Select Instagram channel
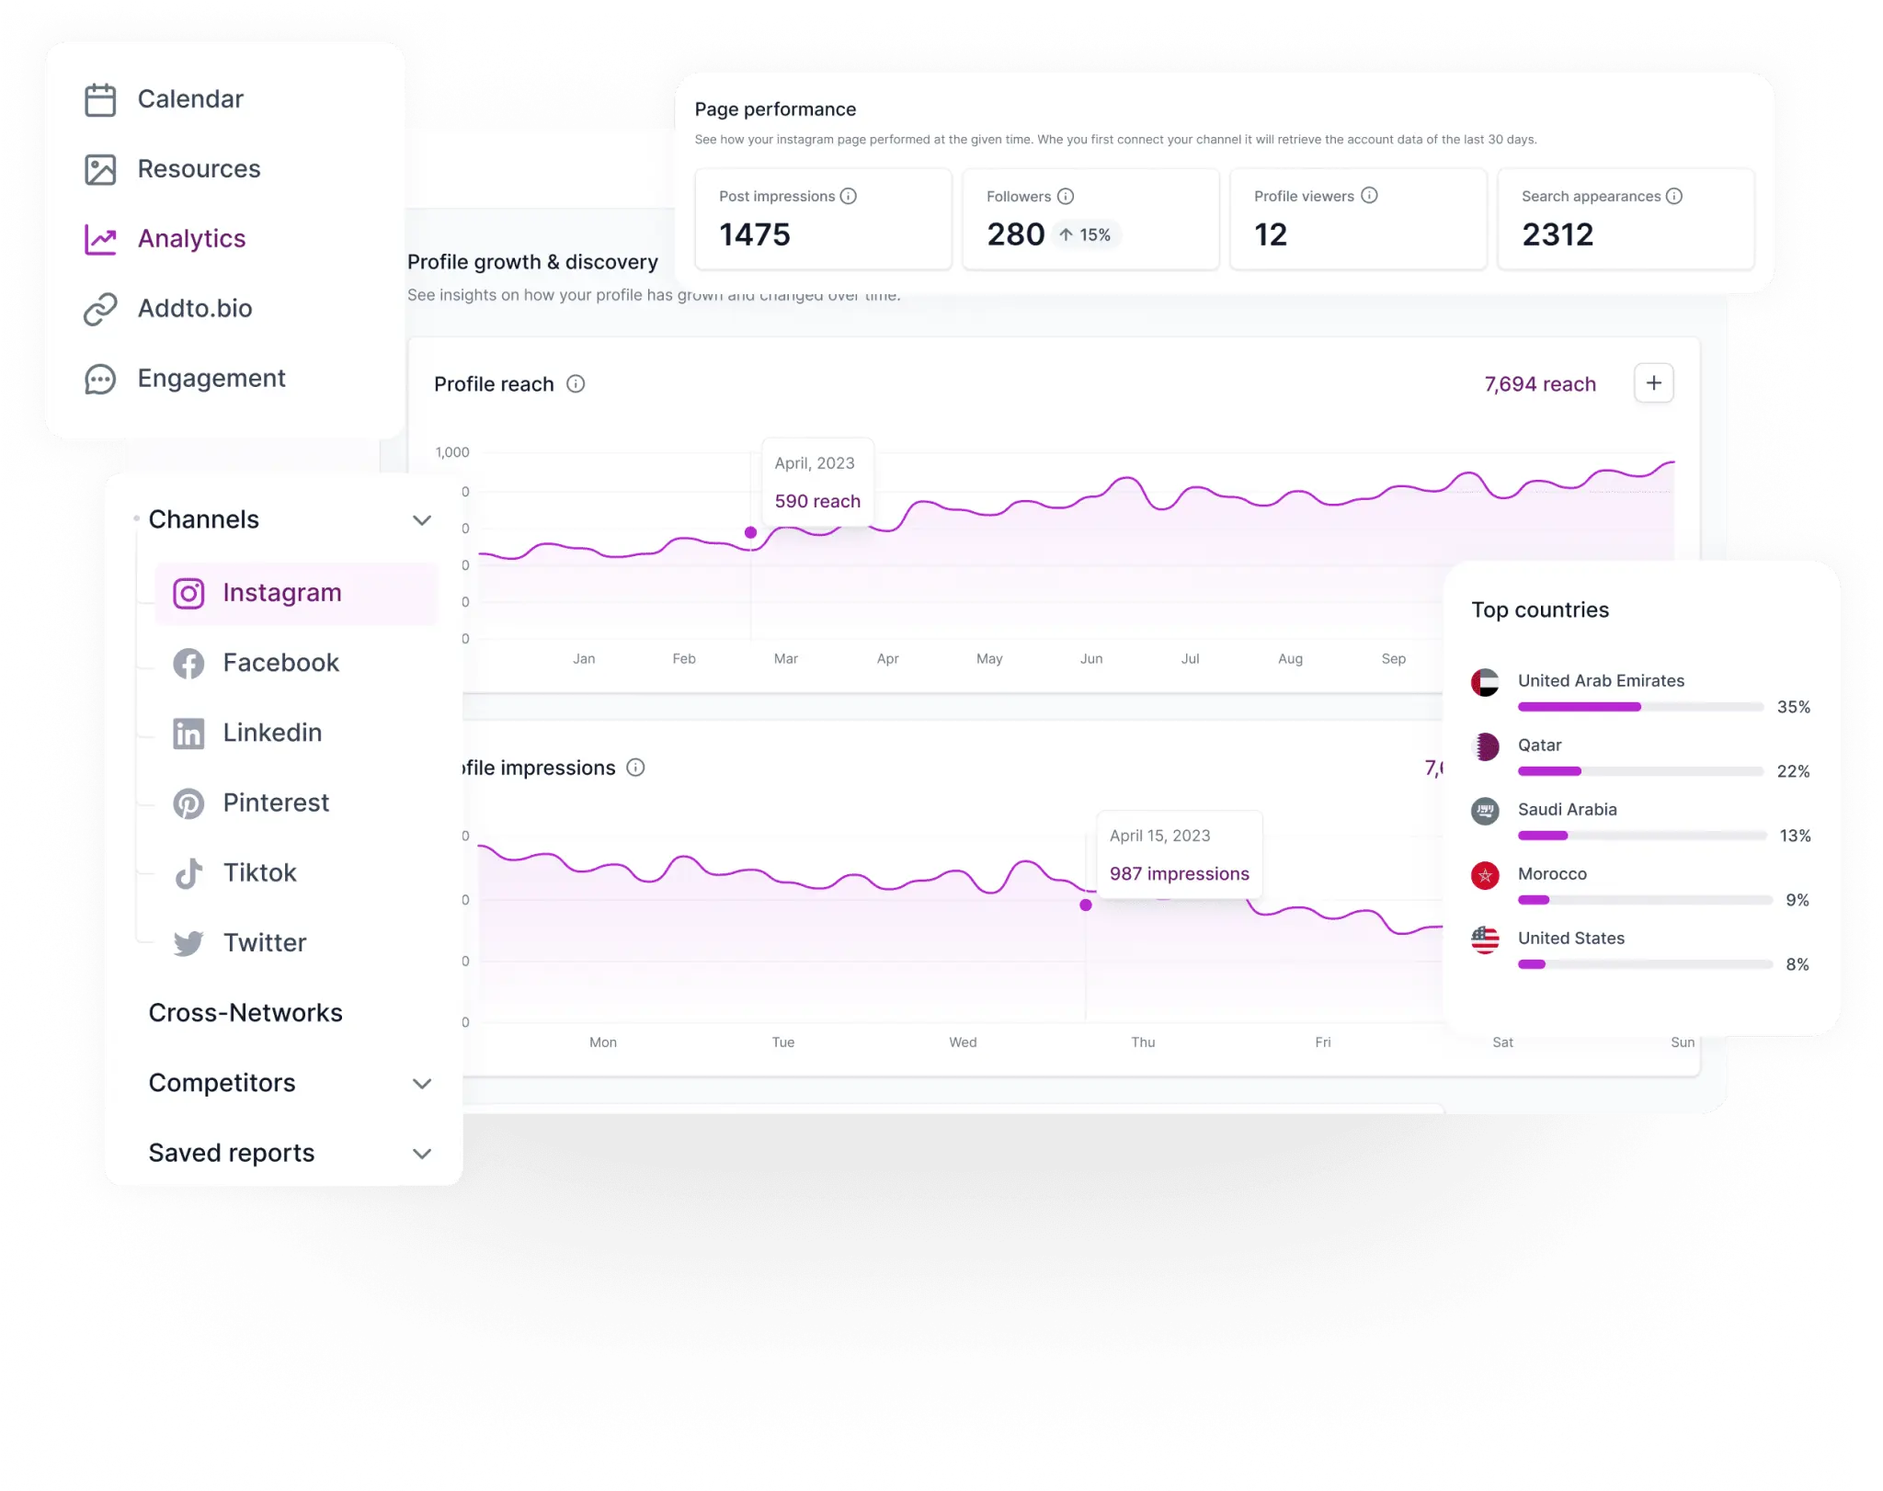 click(281, 593)
